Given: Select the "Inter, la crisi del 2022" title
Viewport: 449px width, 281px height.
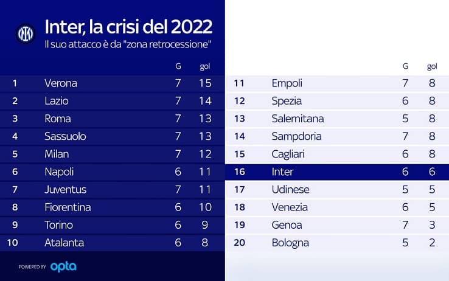Looking at the screenshot, I should (128, 27).
